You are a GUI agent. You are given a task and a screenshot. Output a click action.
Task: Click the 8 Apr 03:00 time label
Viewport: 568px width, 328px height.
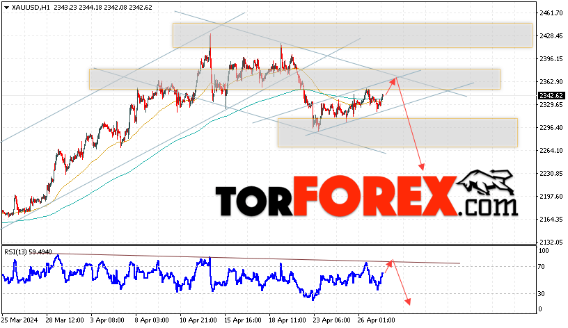click(x=152, y=320)
